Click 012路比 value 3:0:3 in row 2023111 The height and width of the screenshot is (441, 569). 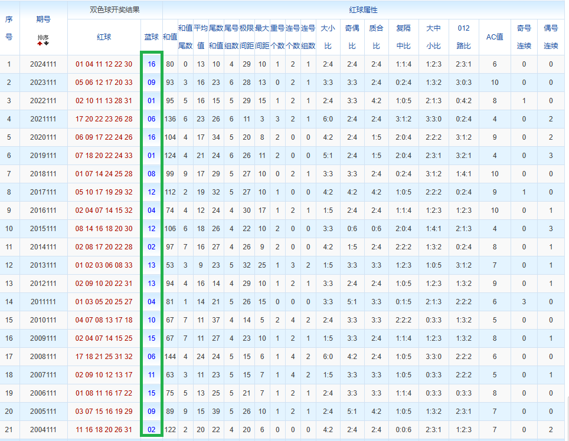[464, 83]
